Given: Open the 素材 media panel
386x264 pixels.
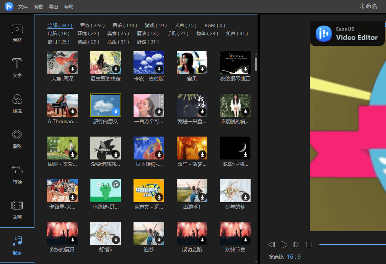Looking at the screenshot, I should [17, 32].
